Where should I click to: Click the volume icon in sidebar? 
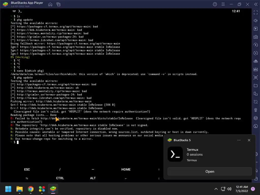pos(256,21)
